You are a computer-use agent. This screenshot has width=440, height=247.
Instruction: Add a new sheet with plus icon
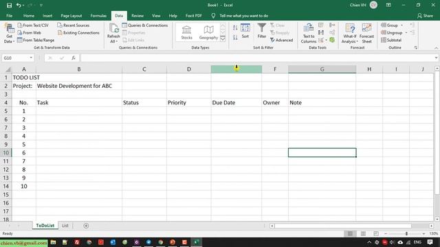pyautogui.click(x=86, y=226)
